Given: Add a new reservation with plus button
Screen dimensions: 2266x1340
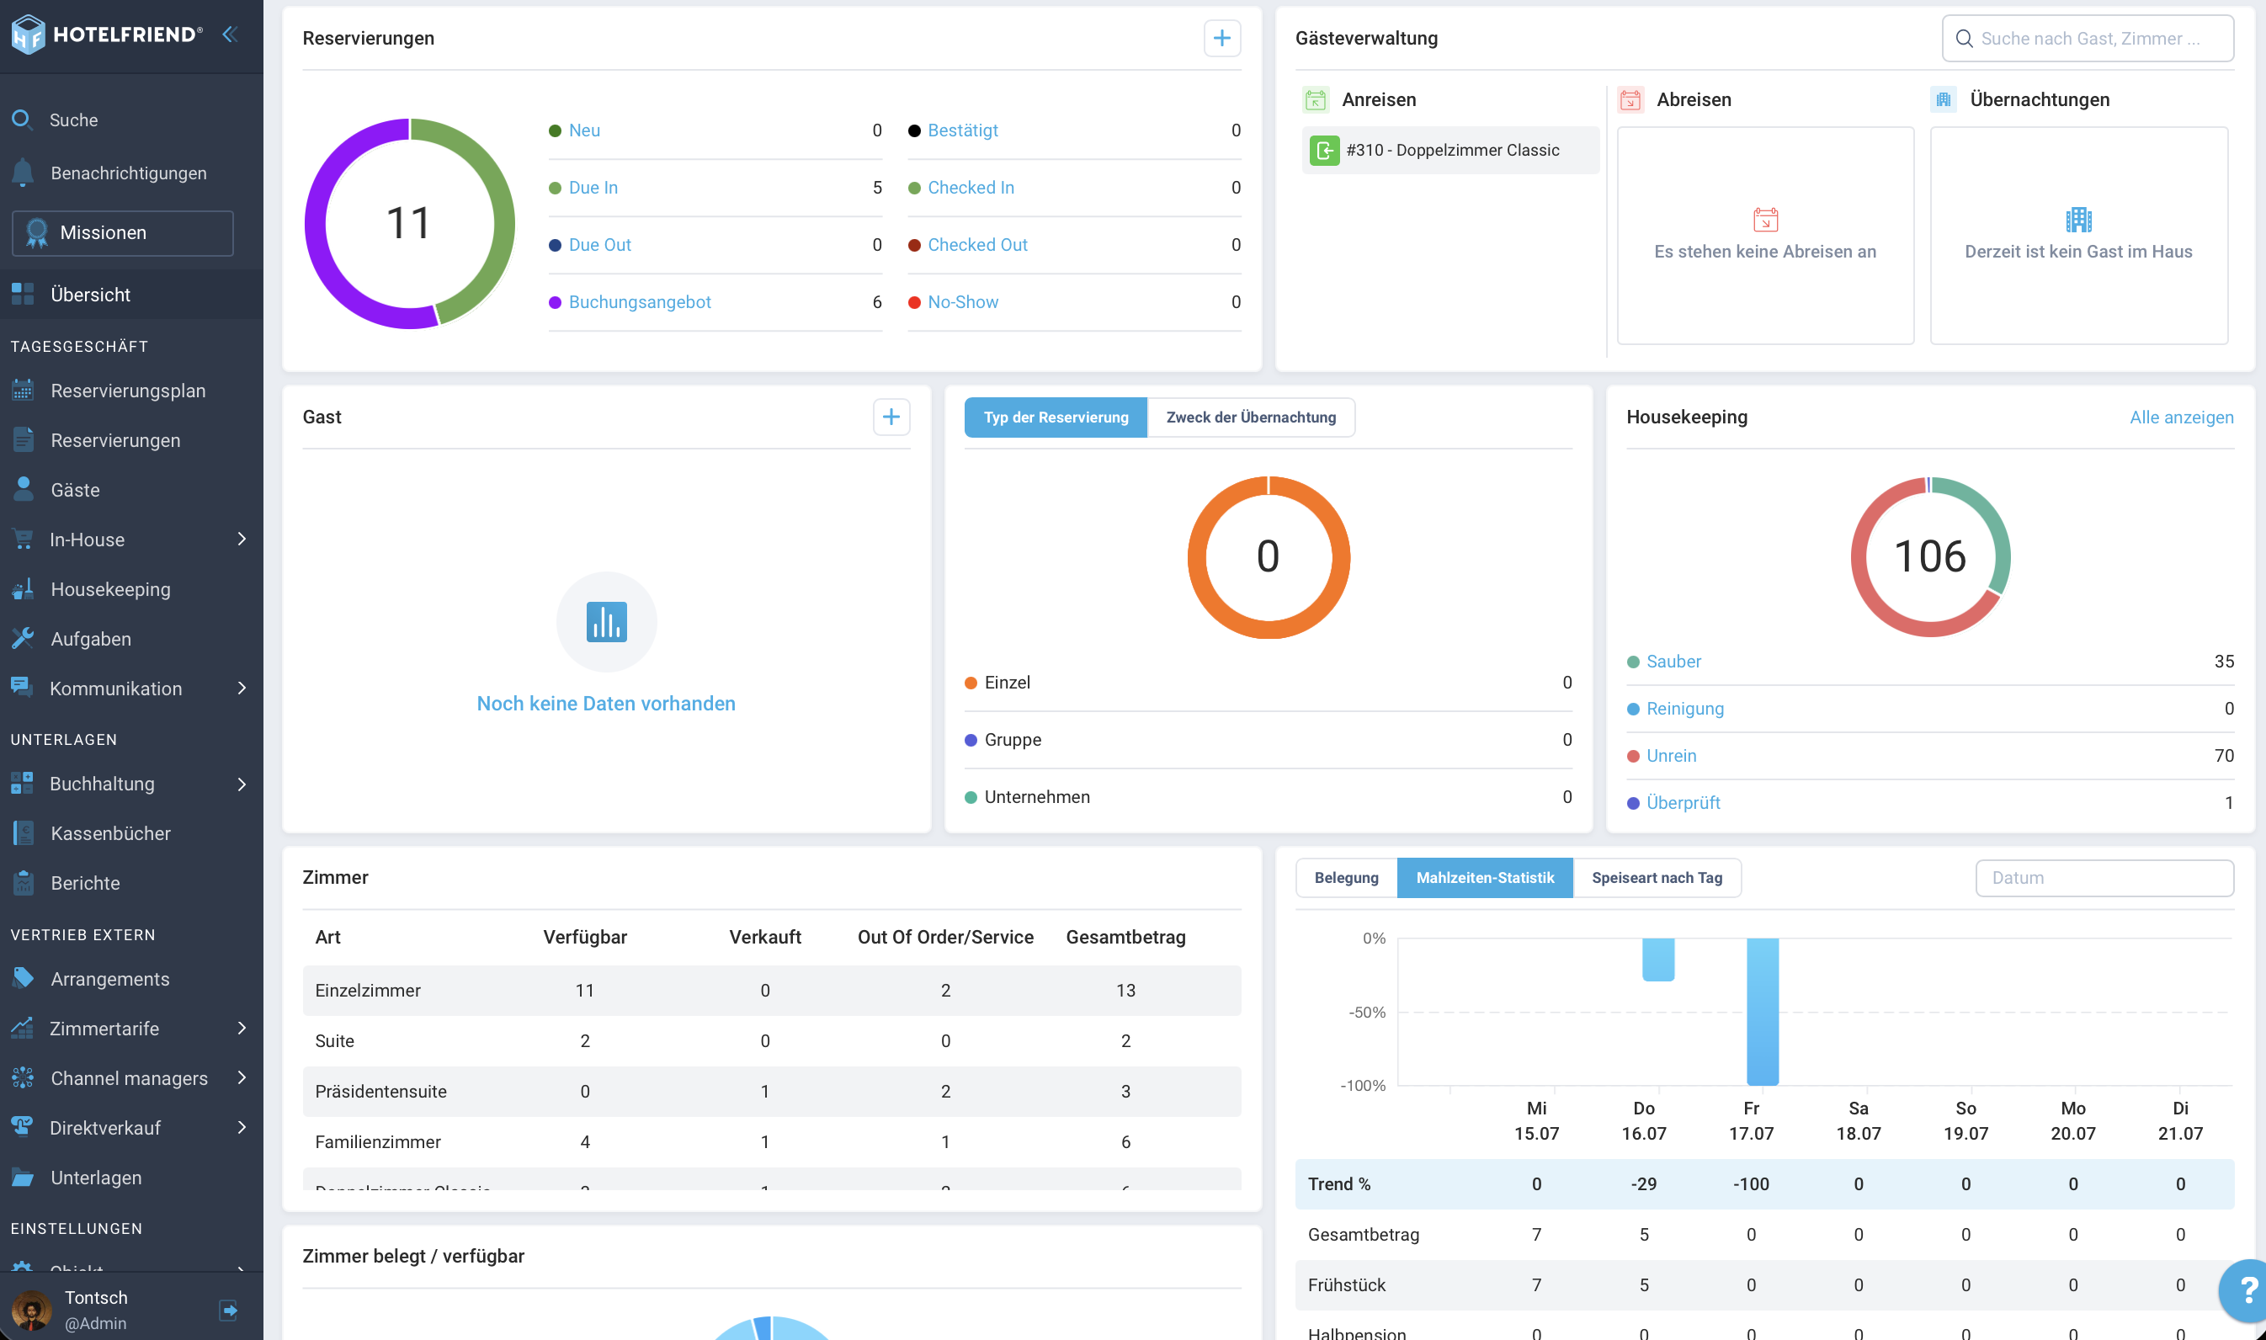Looking at the screenshot, I should pos(1221,38).
